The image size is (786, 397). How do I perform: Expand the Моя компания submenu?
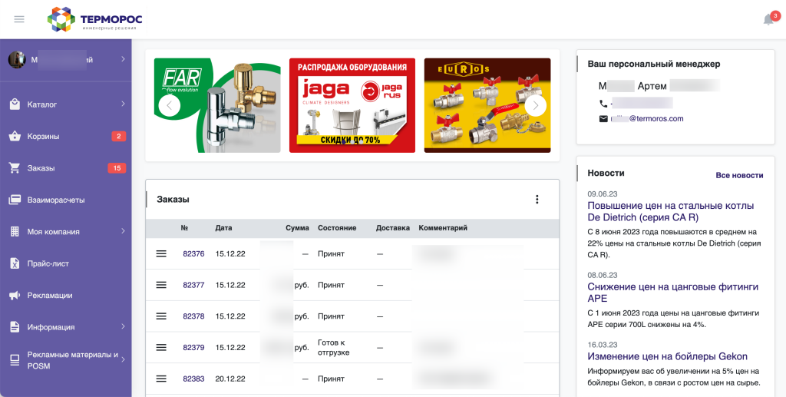[123, 231]
